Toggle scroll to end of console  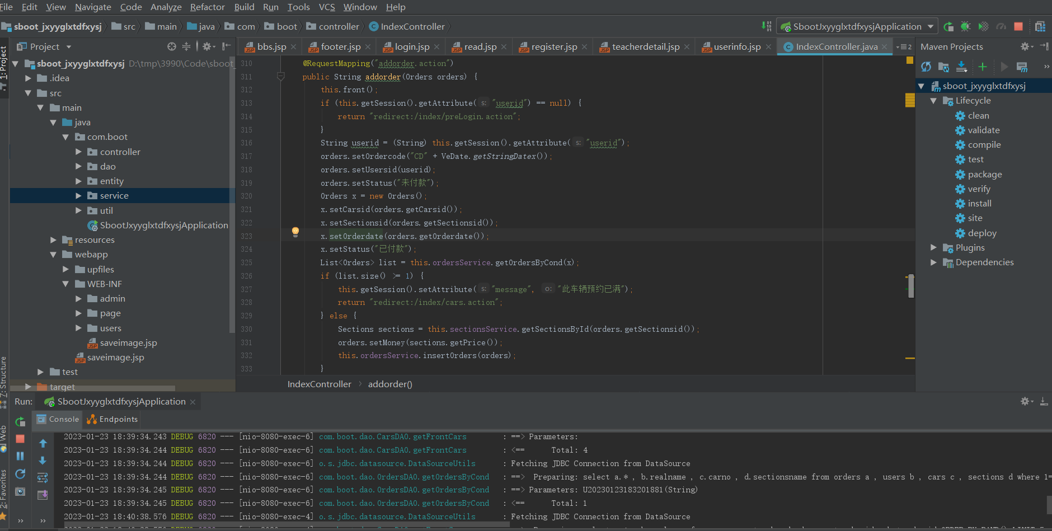click(x=43, y=495)
